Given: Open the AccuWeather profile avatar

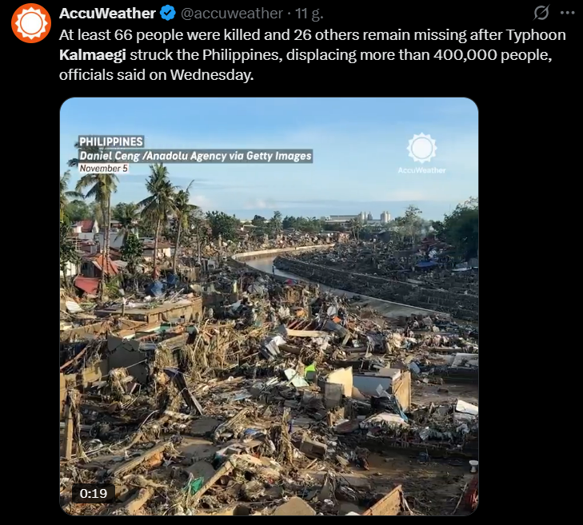Looking at the screenshot, I should (31, 23).
